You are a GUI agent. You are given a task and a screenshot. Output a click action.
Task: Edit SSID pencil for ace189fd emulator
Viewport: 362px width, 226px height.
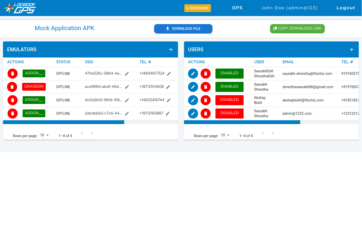tap(127, 87)
